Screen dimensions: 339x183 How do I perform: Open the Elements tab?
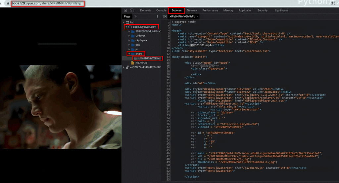pos(145,10)
